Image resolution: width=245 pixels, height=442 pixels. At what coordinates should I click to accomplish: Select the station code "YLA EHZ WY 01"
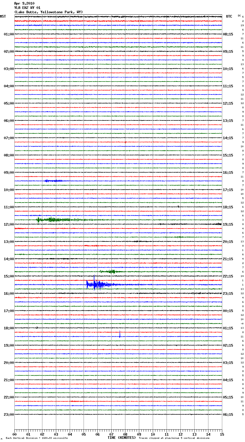[27, 8]
